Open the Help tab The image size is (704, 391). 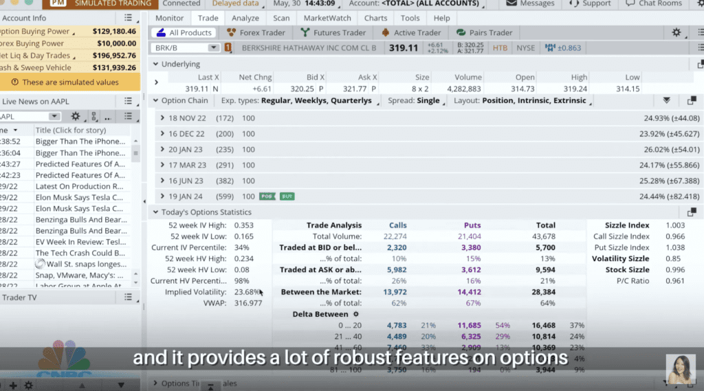click(442, 18)
